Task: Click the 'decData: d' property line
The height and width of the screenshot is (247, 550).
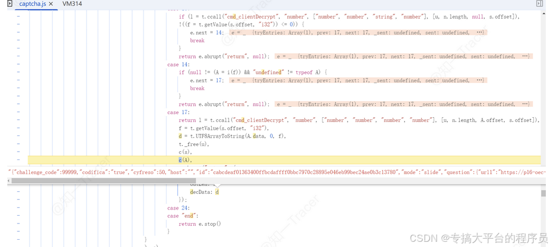Action: click(205, 192)
